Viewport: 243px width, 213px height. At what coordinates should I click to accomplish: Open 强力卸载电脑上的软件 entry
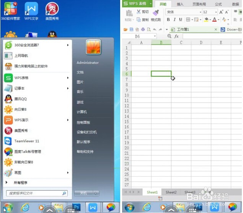coord(37,66)
